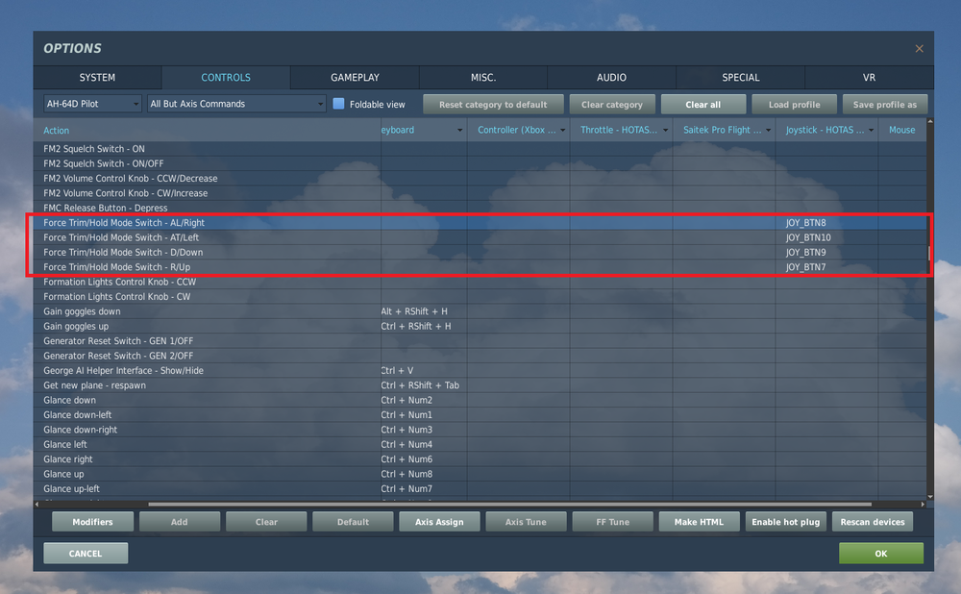Click Reset category to default

[x=493, y=104]
